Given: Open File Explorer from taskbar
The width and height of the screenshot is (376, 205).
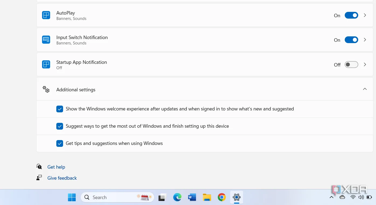Looking at the screenshot, I should tap(207, 197).
